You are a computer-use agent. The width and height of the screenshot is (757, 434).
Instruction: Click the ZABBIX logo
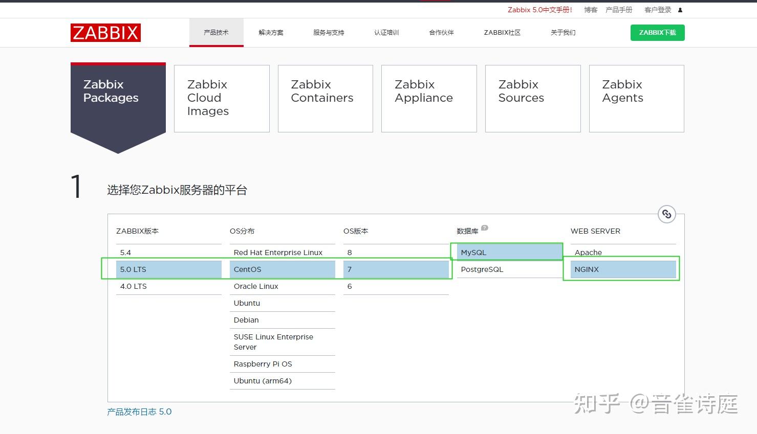(x=105, y=32)
